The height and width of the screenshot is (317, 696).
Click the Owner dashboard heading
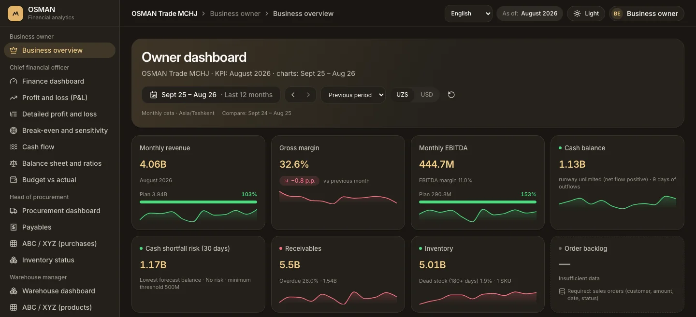pyautogui.click(x=194, y=57)
